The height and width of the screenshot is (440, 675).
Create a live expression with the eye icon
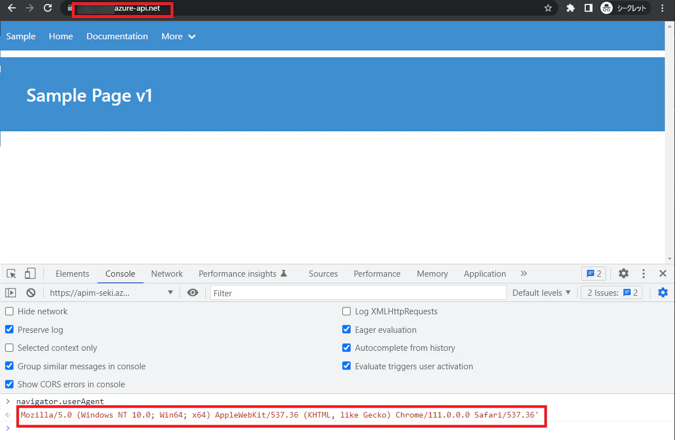(x=192, y=293)
